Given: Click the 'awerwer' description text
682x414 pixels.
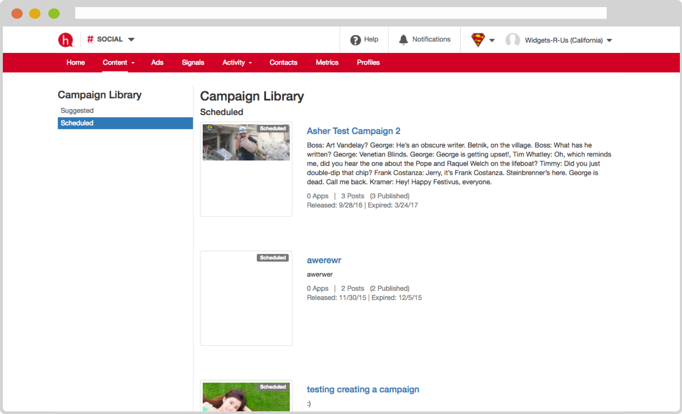Looking at the screenshot, I should click(320, 274).
